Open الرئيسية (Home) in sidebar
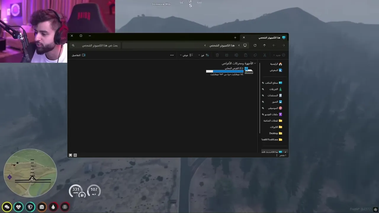Screen dimensions: 379x213 [x=276, y=64]
